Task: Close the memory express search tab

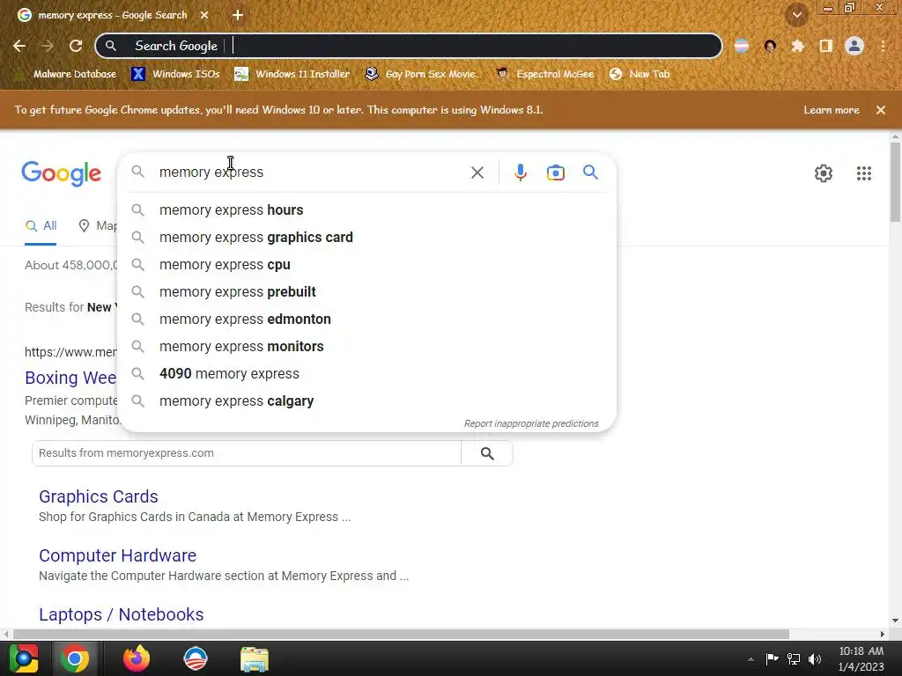Action: [204, 15]
